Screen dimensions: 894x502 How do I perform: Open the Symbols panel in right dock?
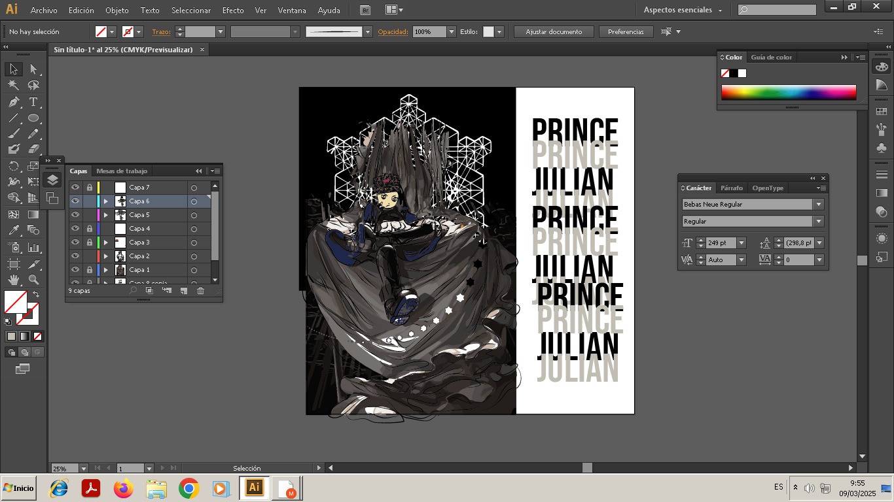(x=882, y=148)
